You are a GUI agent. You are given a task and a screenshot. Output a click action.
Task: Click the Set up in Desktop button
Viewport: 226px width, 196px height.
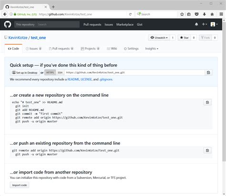click(x=25, y=72)
